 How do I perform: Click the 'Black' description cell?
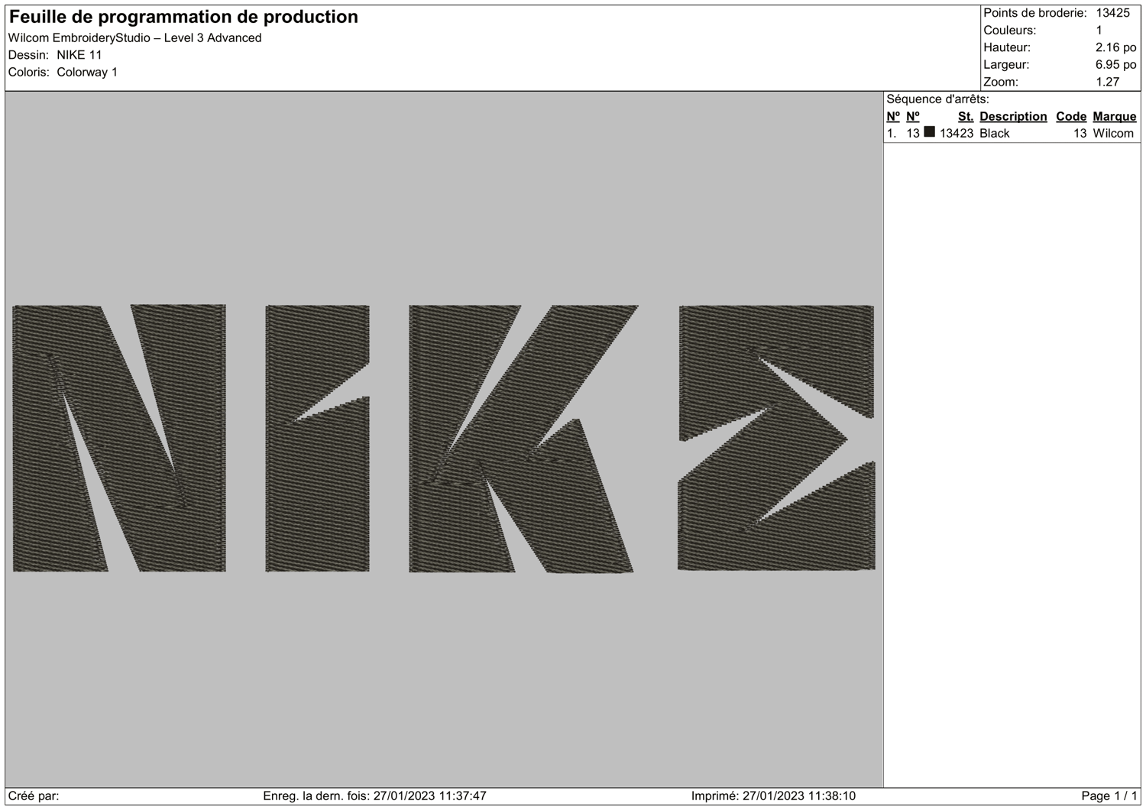coord(995,133)
